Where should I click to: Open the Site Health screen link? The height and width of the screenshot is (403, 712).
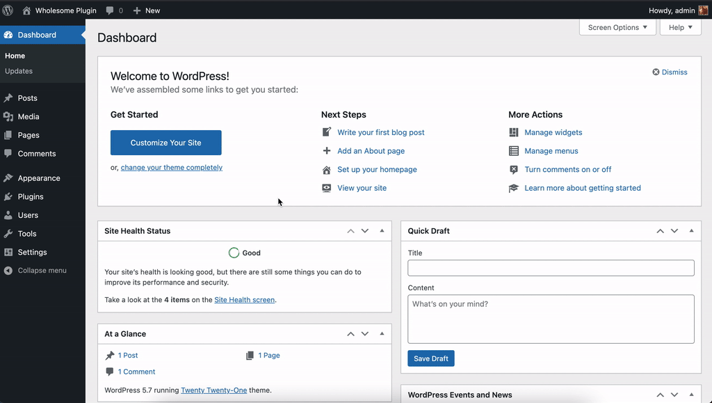point(244,300)
